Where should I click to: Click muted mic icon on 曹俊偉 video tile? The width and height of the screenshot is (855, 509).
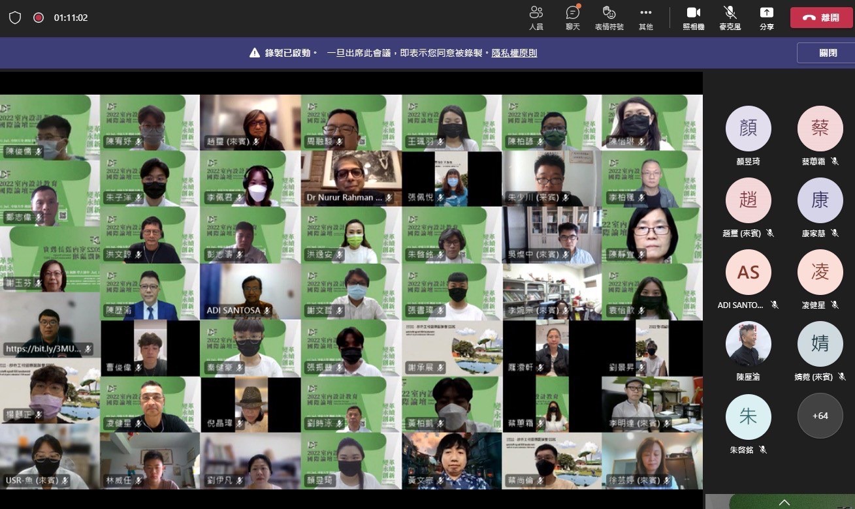point(138,367)
